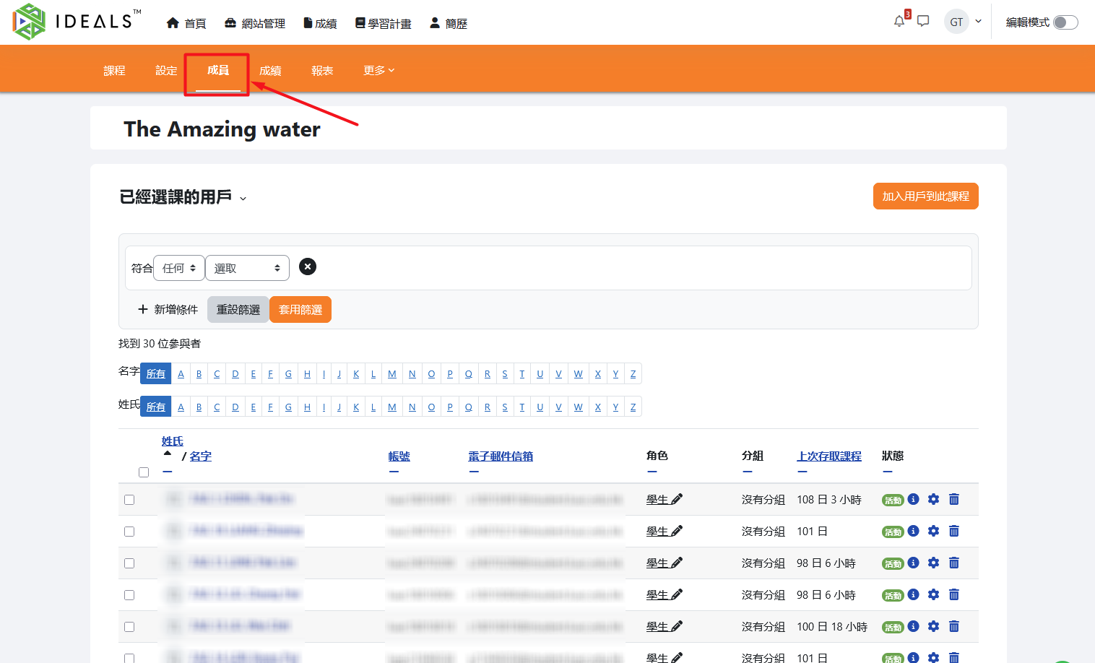The height and width of the screenshot is (663, 1095).
Task: Expand the 更多 menu in course navigation
Action: coord(378,70)
